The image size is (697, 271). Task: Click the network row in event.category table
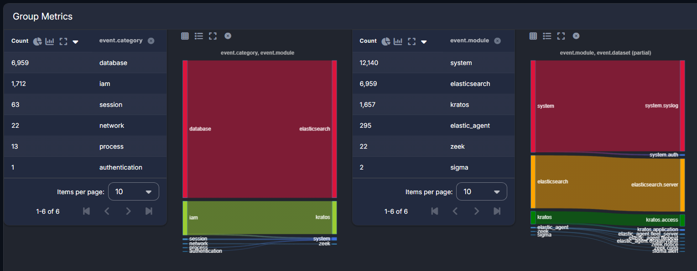[85, 125]
